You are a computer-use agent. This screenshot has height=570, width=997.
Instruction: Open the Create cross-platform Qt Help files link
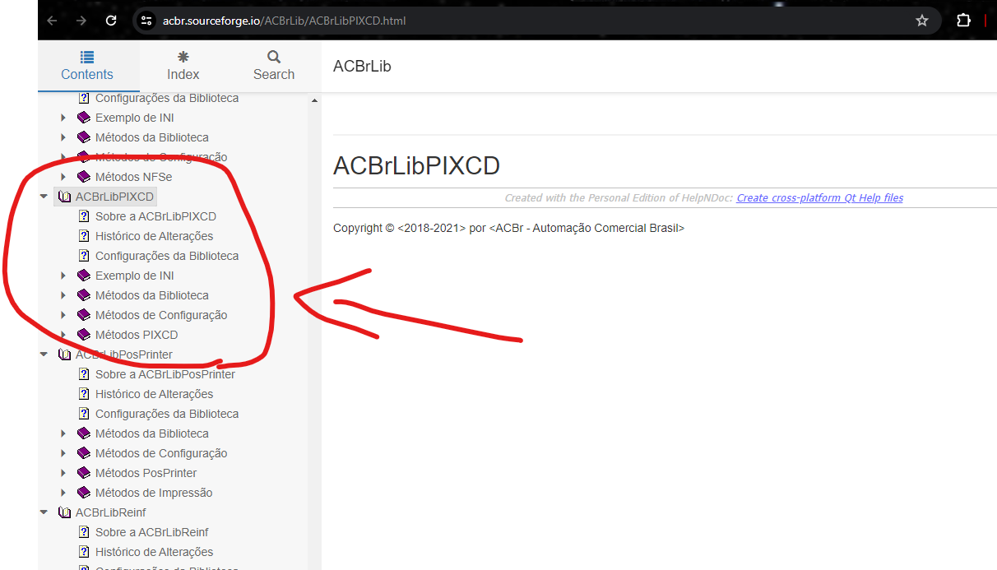pyautogui.click(x=819, y=198)
